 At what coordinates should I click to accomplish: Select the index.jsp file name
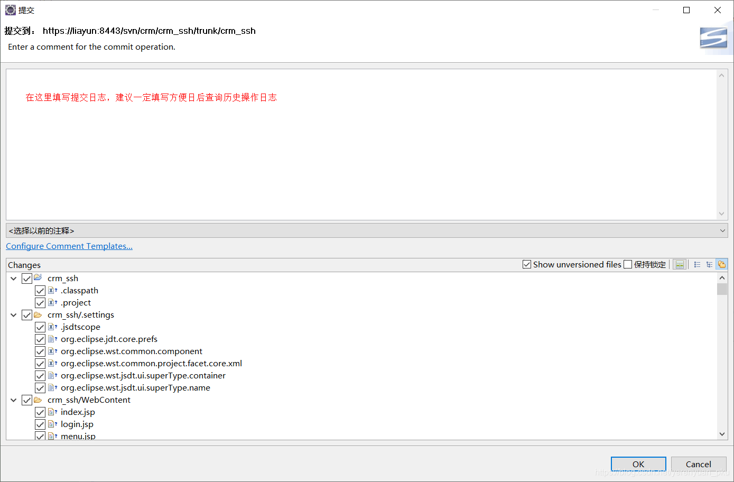78,412
